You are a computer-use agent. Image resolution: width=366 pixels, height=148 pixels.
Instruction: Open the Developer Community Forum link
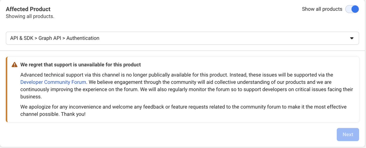[53, 82]
